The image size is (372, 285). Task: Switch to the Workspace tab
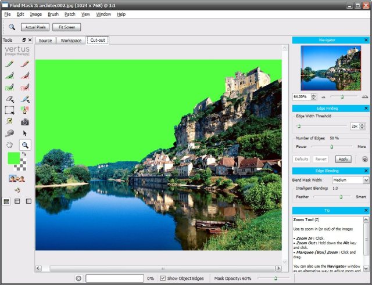(71, 41)
